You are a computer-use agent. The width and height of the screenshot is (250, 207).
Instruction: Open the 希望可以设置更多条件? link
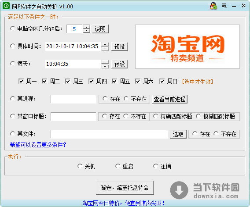pos(38,145)
